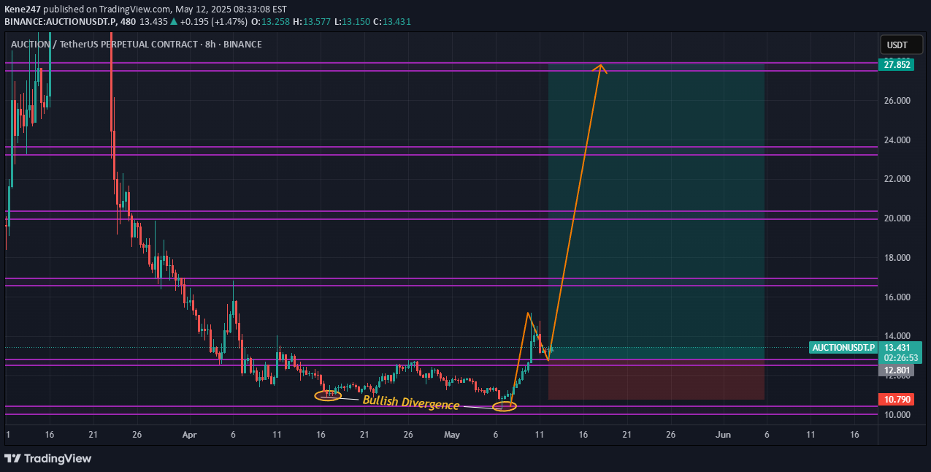Click the Jun label on time axis

point(724,434)
